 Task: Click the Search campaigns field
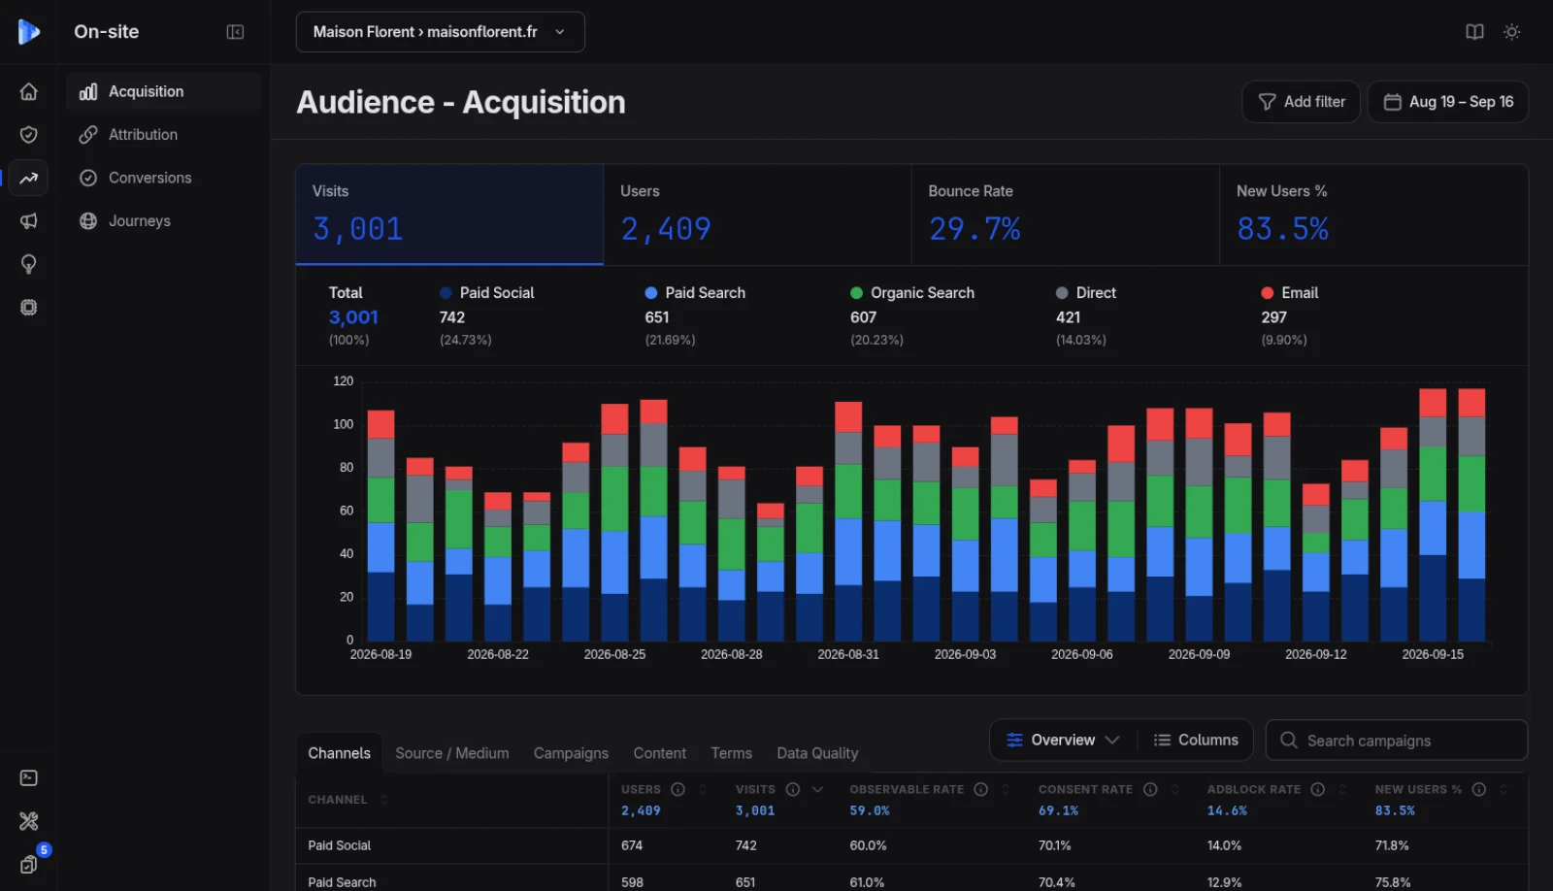[x=1397, y=741]
